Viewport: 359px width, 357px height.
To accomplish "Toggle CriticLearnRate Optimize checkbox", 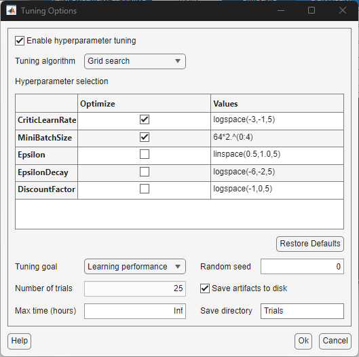I will 145,119.
